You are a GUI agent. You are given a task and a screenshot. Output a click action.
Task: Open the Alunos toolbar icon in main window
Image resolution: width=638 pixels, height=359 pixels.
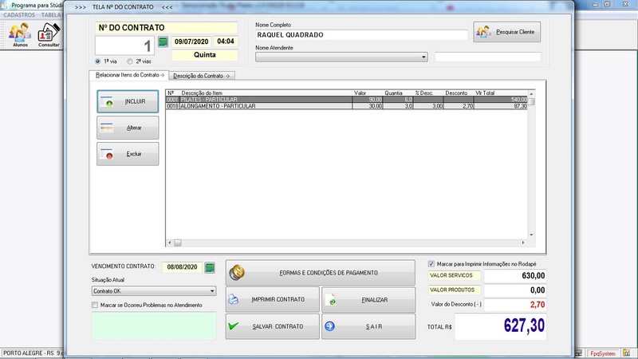[20, 35]
